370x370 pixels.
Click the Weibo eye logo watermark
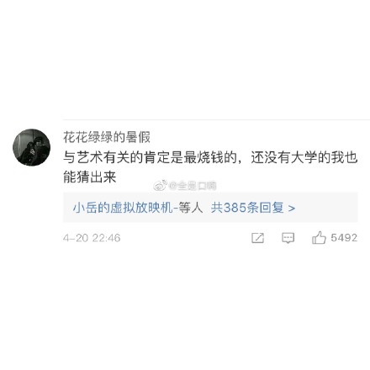click(x=160, y=185)
